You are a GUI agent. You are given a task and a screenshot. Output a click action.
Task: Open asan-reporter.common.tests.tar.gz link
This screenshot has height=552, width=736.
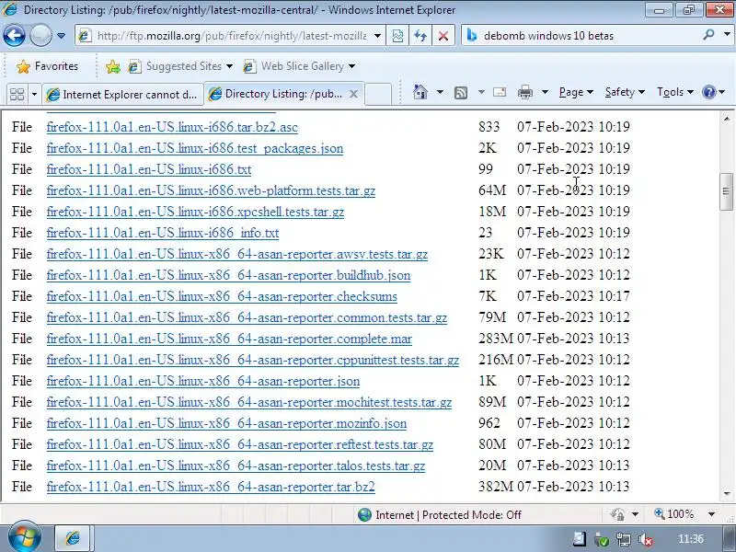[x=247, y=317]
